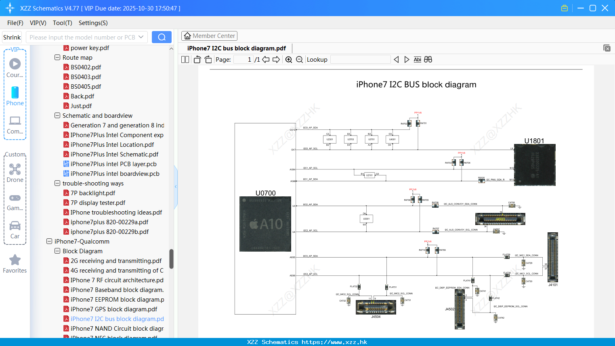The image size is (615, 346).
Task: Click the Lookup text field
Action: (360, 60)
